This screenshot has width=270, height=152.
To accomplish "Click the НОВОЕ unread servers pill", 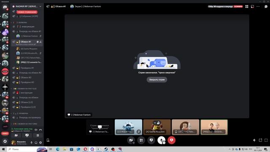I will [5, 133].
